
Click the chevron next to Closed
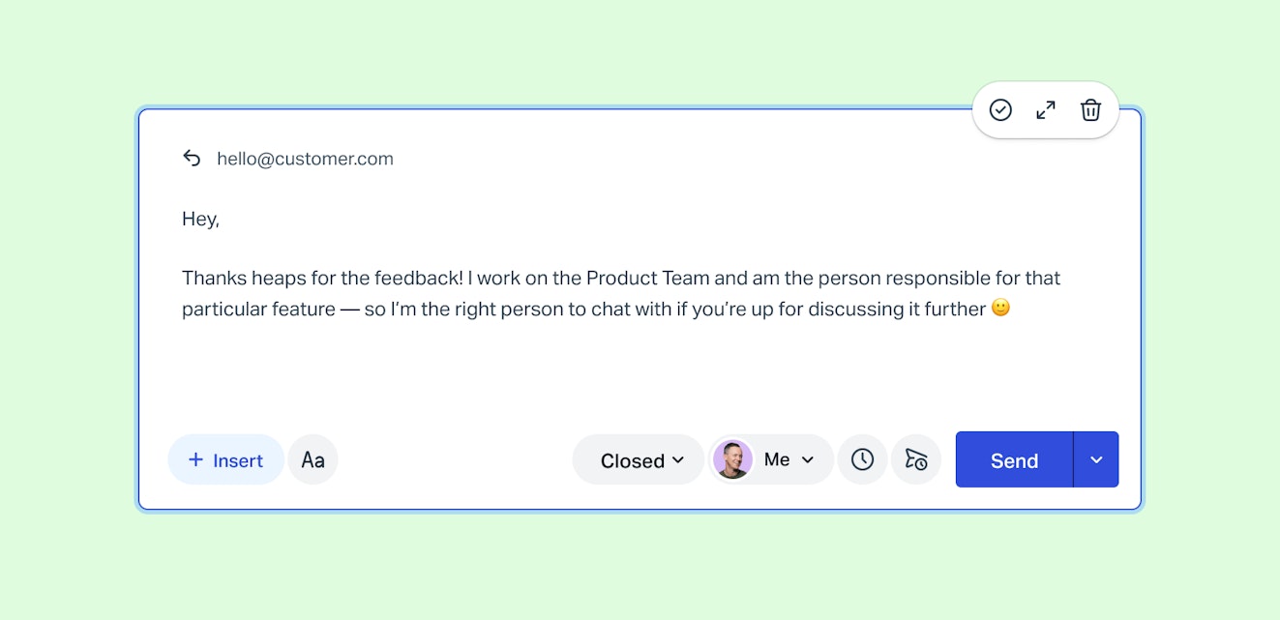pos(678,460)
